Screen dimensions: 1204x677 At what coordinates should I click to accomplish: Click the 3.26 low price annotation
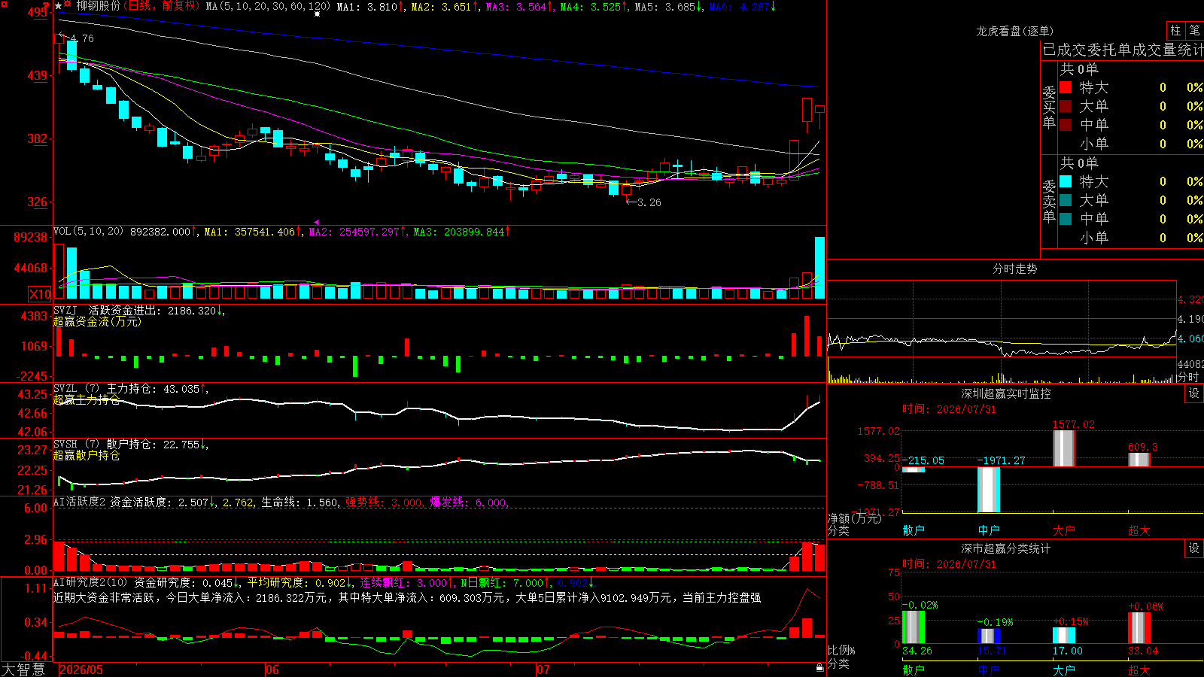[x=649, y=202]
